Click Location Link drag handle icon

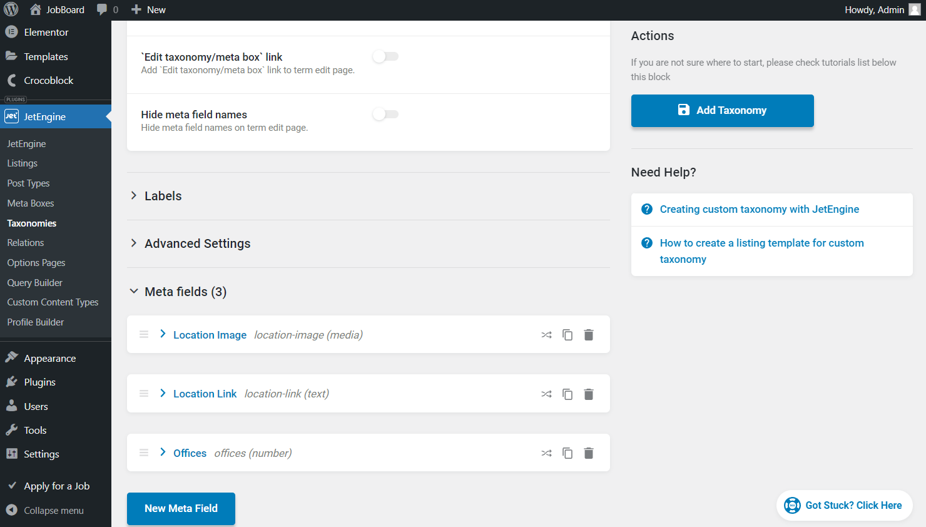tap(144, 394)
